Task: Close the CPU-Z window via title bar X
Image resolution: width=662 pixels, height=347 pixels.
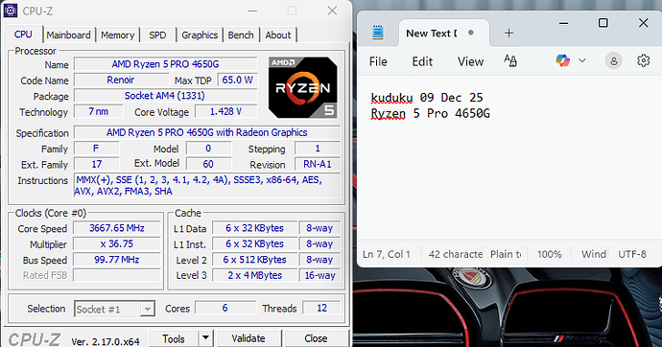Action: [332, 11]
